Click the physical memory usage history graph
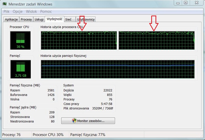This screenshot has height=140, width=205. (x=118, y=69)
